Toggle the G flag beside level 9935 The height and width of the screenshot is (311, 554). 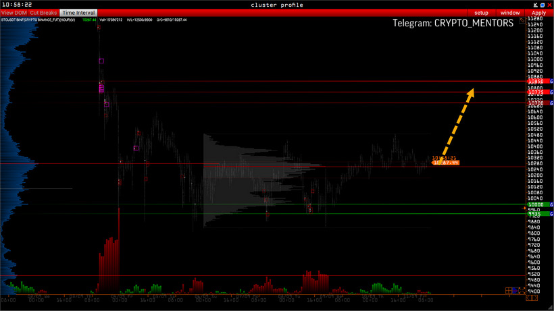pos(551,214)
